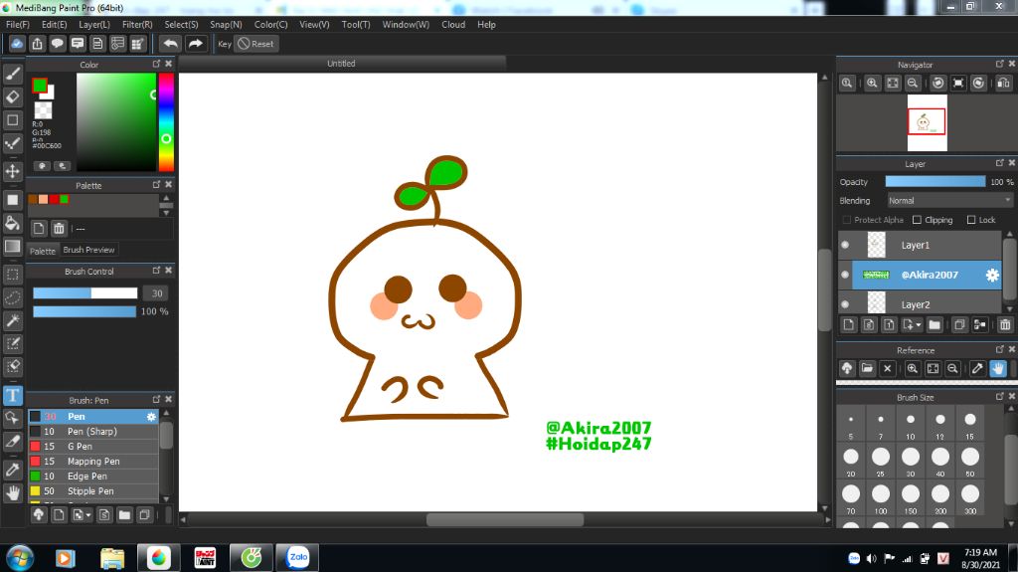The height and width of the screenshot is (572, 1018).
Task: Open folder icon in Reference panel
Action: pyautogui.click(x=867, y=368)
